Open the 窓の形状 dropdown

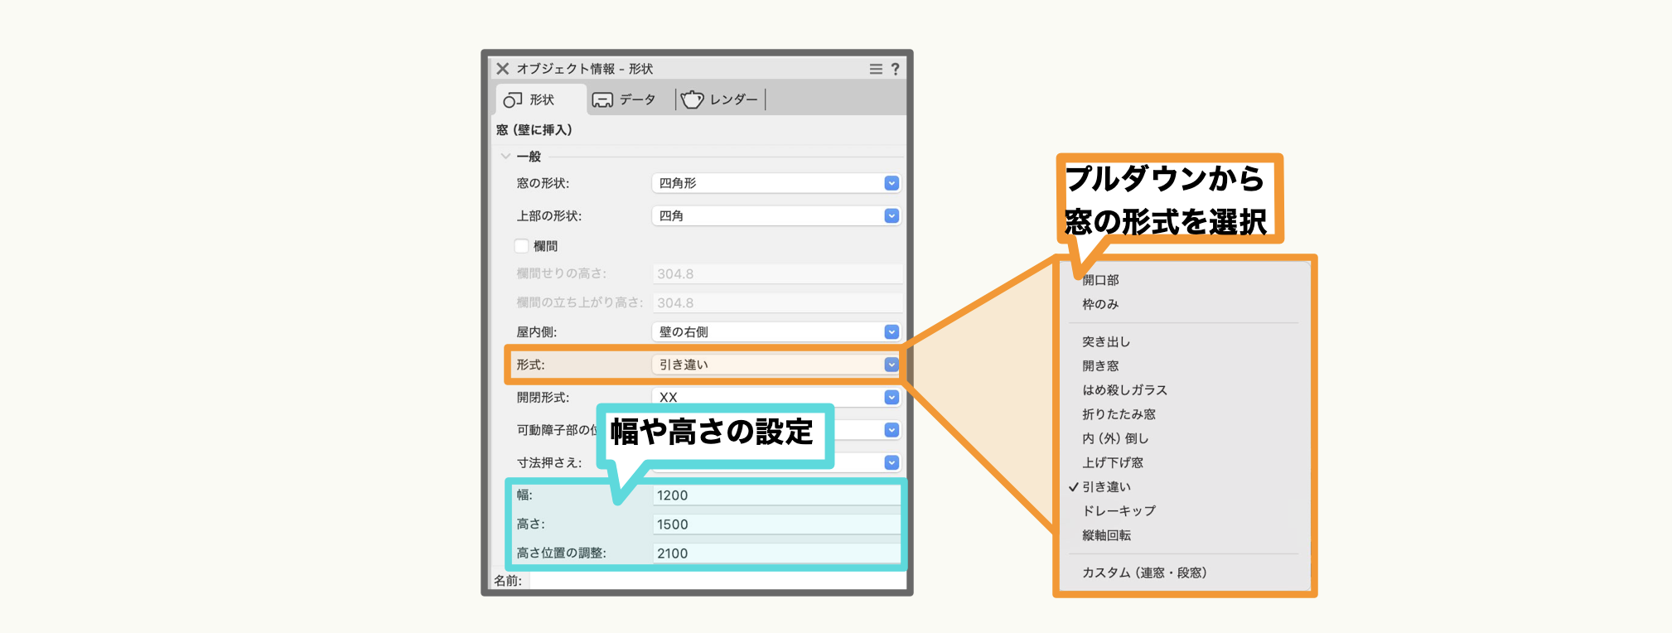tap(776, 183)
